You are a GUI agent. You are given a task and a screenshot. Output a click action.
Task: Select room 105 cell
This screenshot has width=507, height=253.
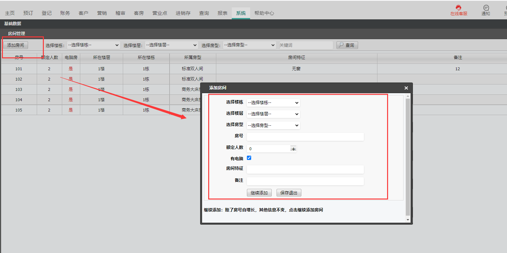point(19,110)
